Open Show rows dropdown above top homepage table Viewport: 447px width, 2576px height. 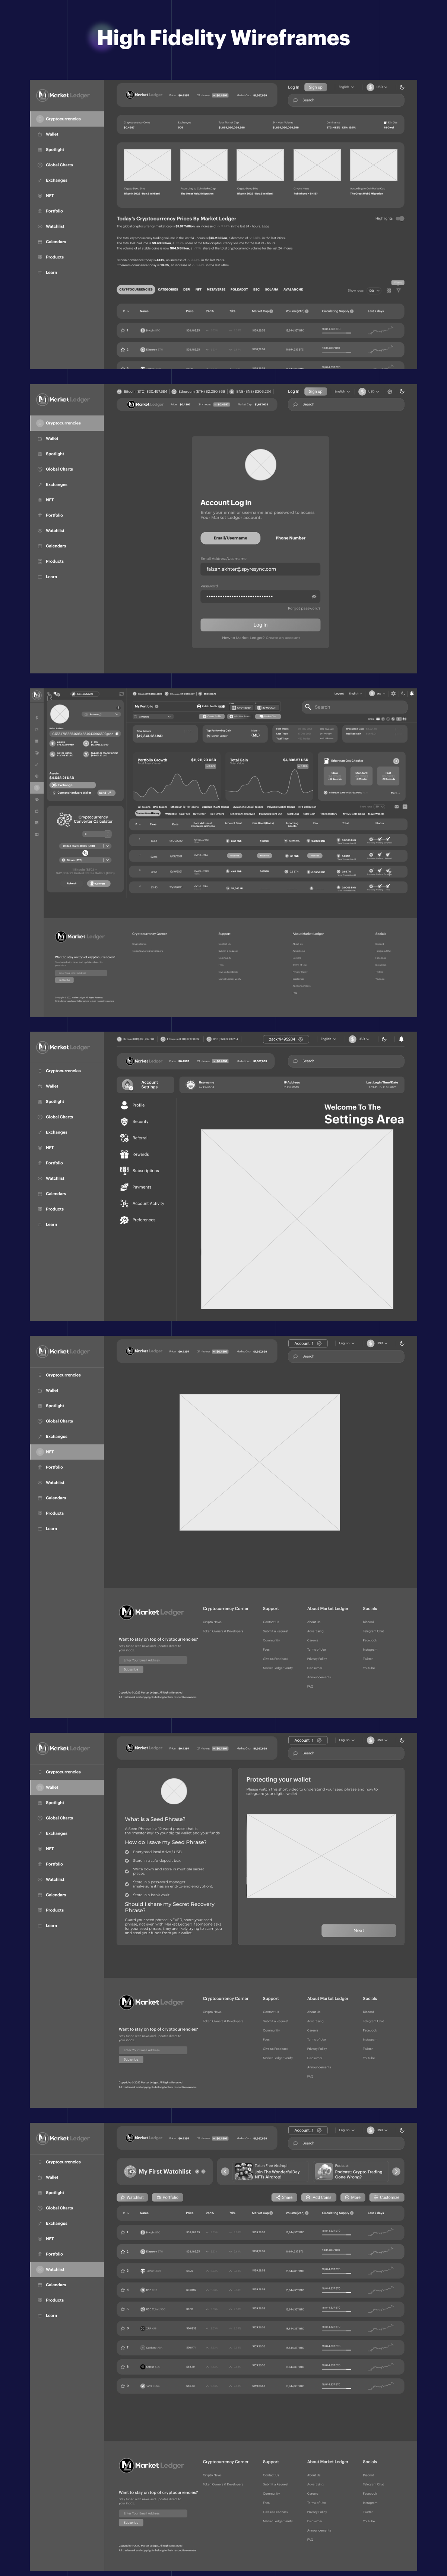click(x=373, y=290)
